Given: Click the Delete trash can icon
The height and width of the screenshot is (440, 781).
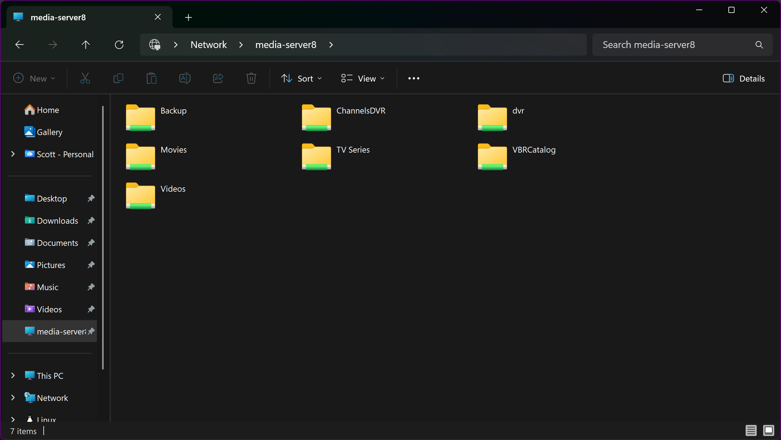Looking at the screenshot, I should tap(251, 78).
